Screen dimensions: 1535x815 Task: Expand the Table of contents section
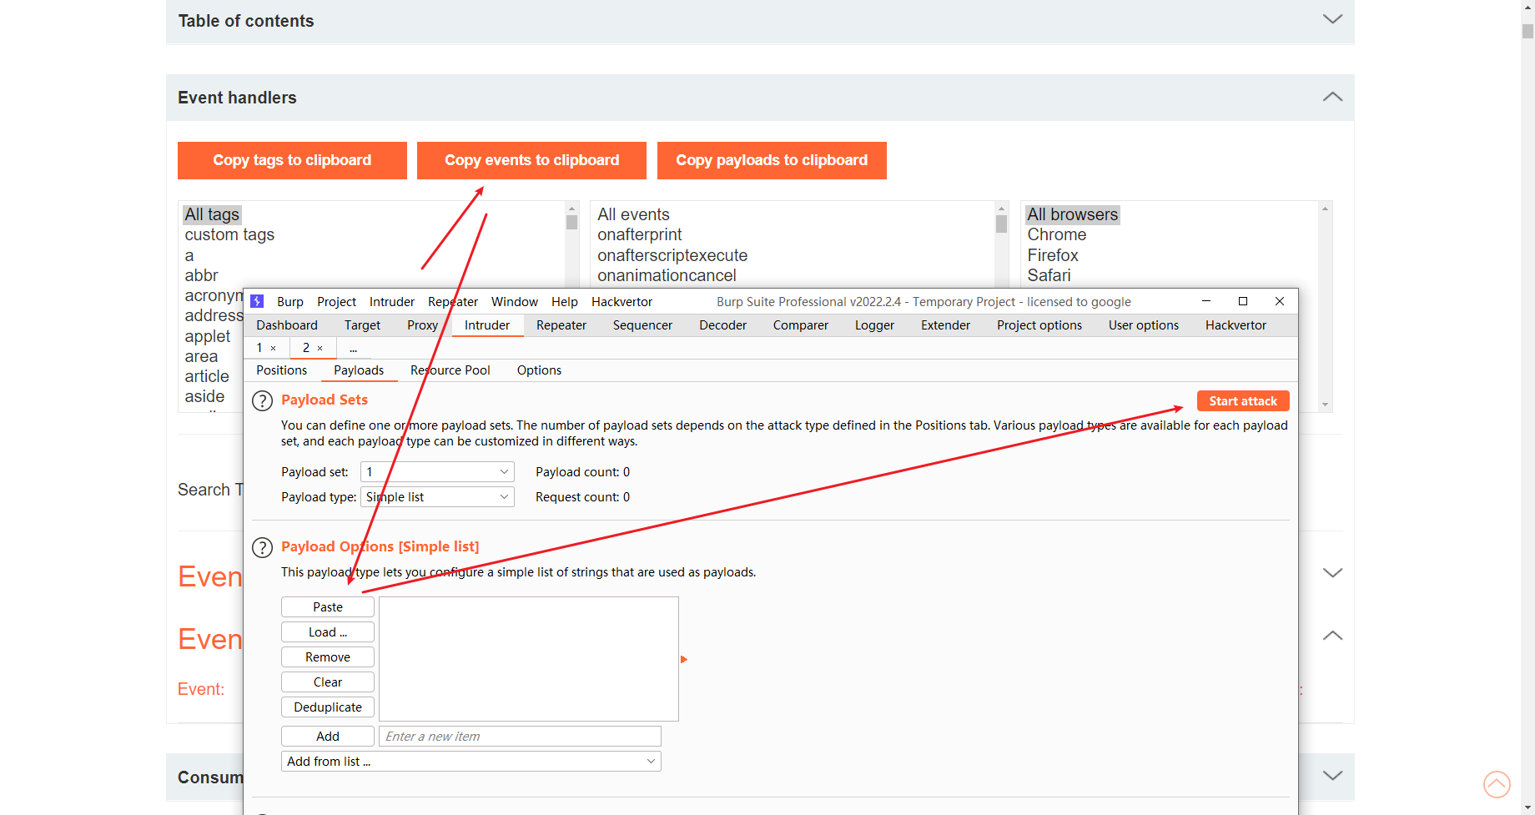1332,19
